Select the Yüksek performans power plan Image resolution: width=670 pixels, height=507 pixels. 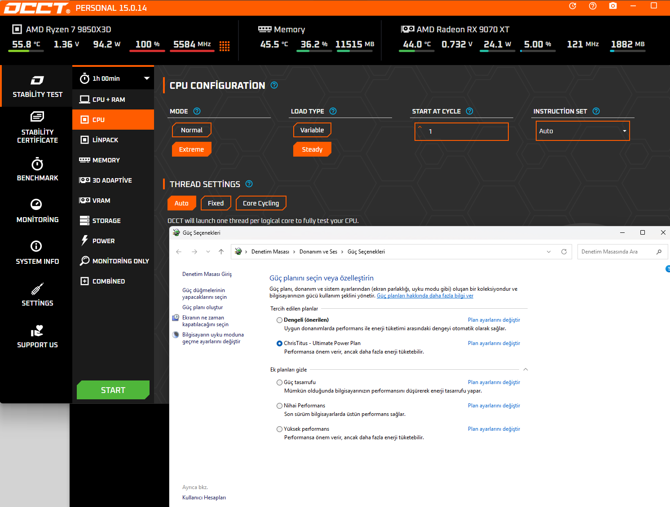tap(279, 429)
